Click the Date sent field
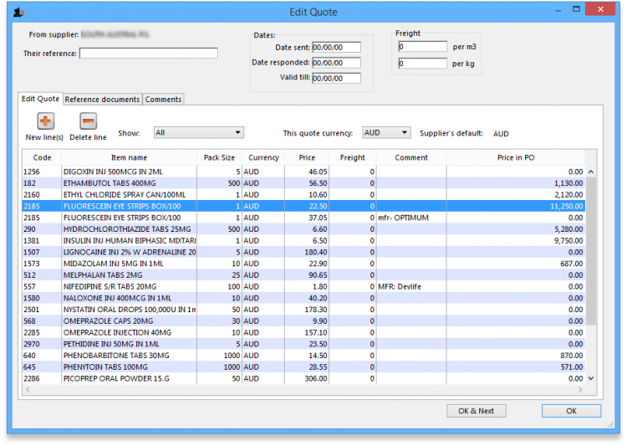627x446 pixels. tap(336, 48)
